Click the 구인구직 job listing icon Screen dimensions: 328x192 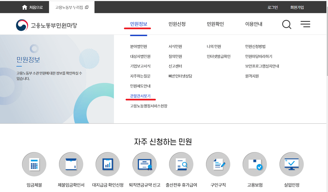point(218,164)
